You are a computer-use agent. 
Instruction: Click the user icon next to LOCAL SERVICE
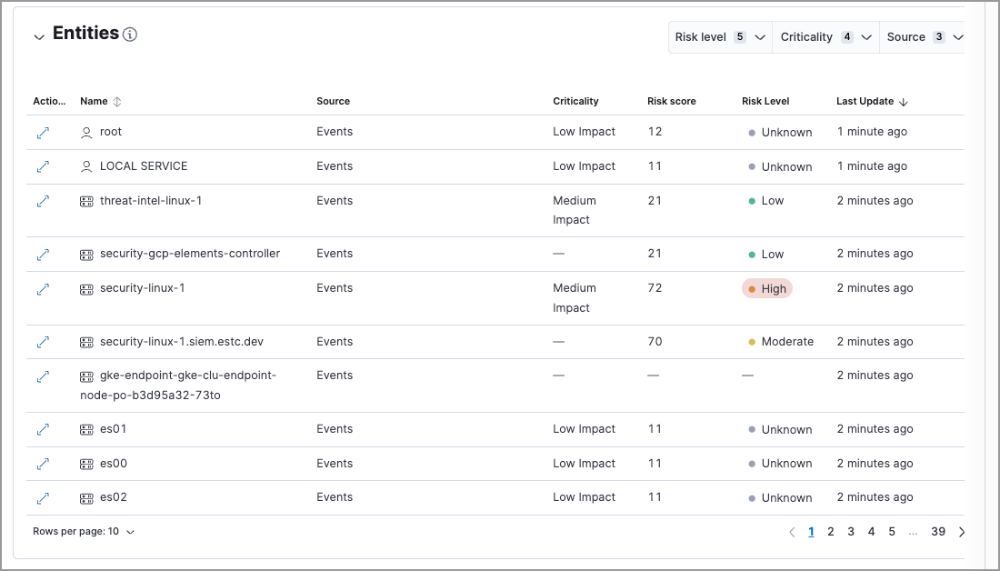click(86, 166)
